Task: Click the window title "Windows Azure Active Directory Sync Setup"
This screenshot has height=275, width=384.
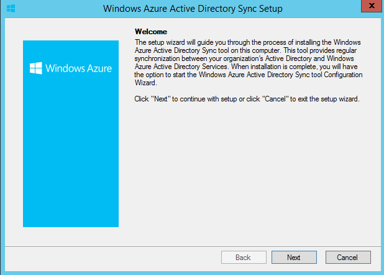Action: click(193, 9)
